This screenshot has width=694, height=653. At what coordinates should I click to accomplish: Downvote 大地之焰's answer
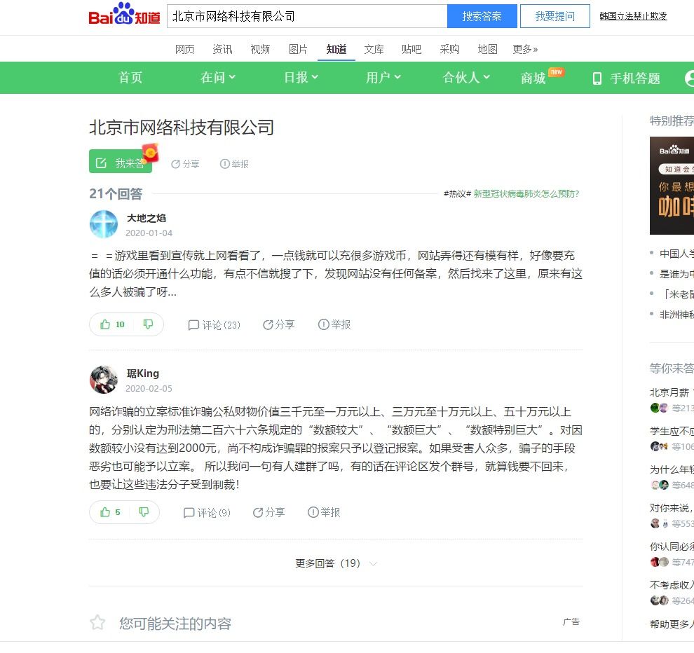coord(149,324)
